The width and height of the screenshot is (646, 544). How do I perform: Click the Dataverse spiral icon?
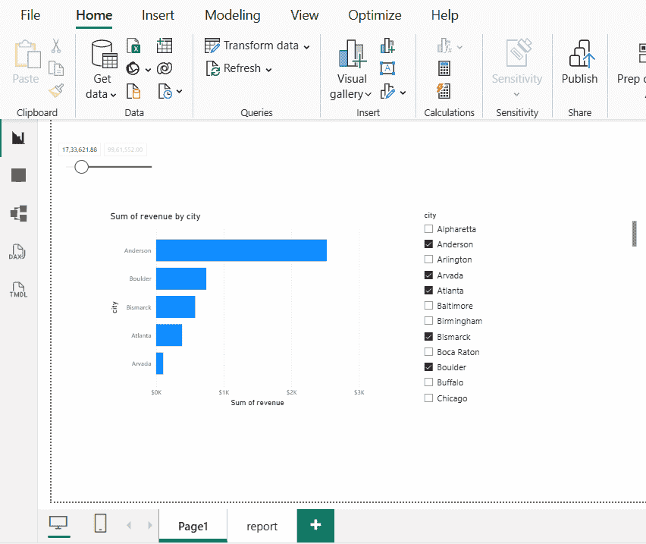[165, 68]
